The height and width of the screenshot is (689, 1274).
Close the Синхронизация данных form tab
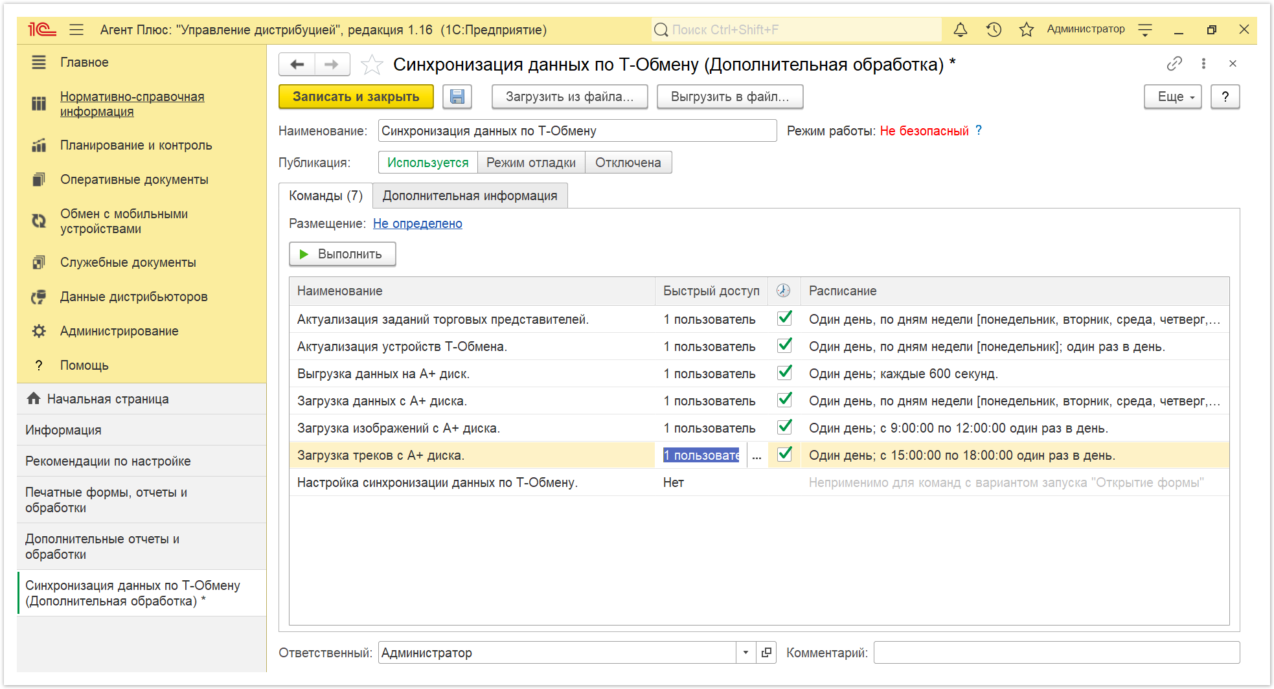tap(1233, 63)
